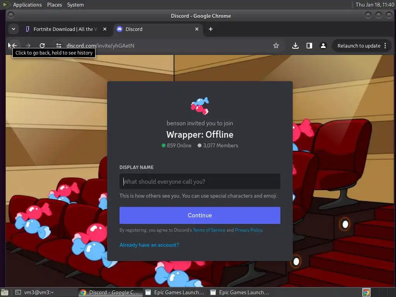Bookmark this page with the star icon
396x297 pixels.
pos(276,46)
